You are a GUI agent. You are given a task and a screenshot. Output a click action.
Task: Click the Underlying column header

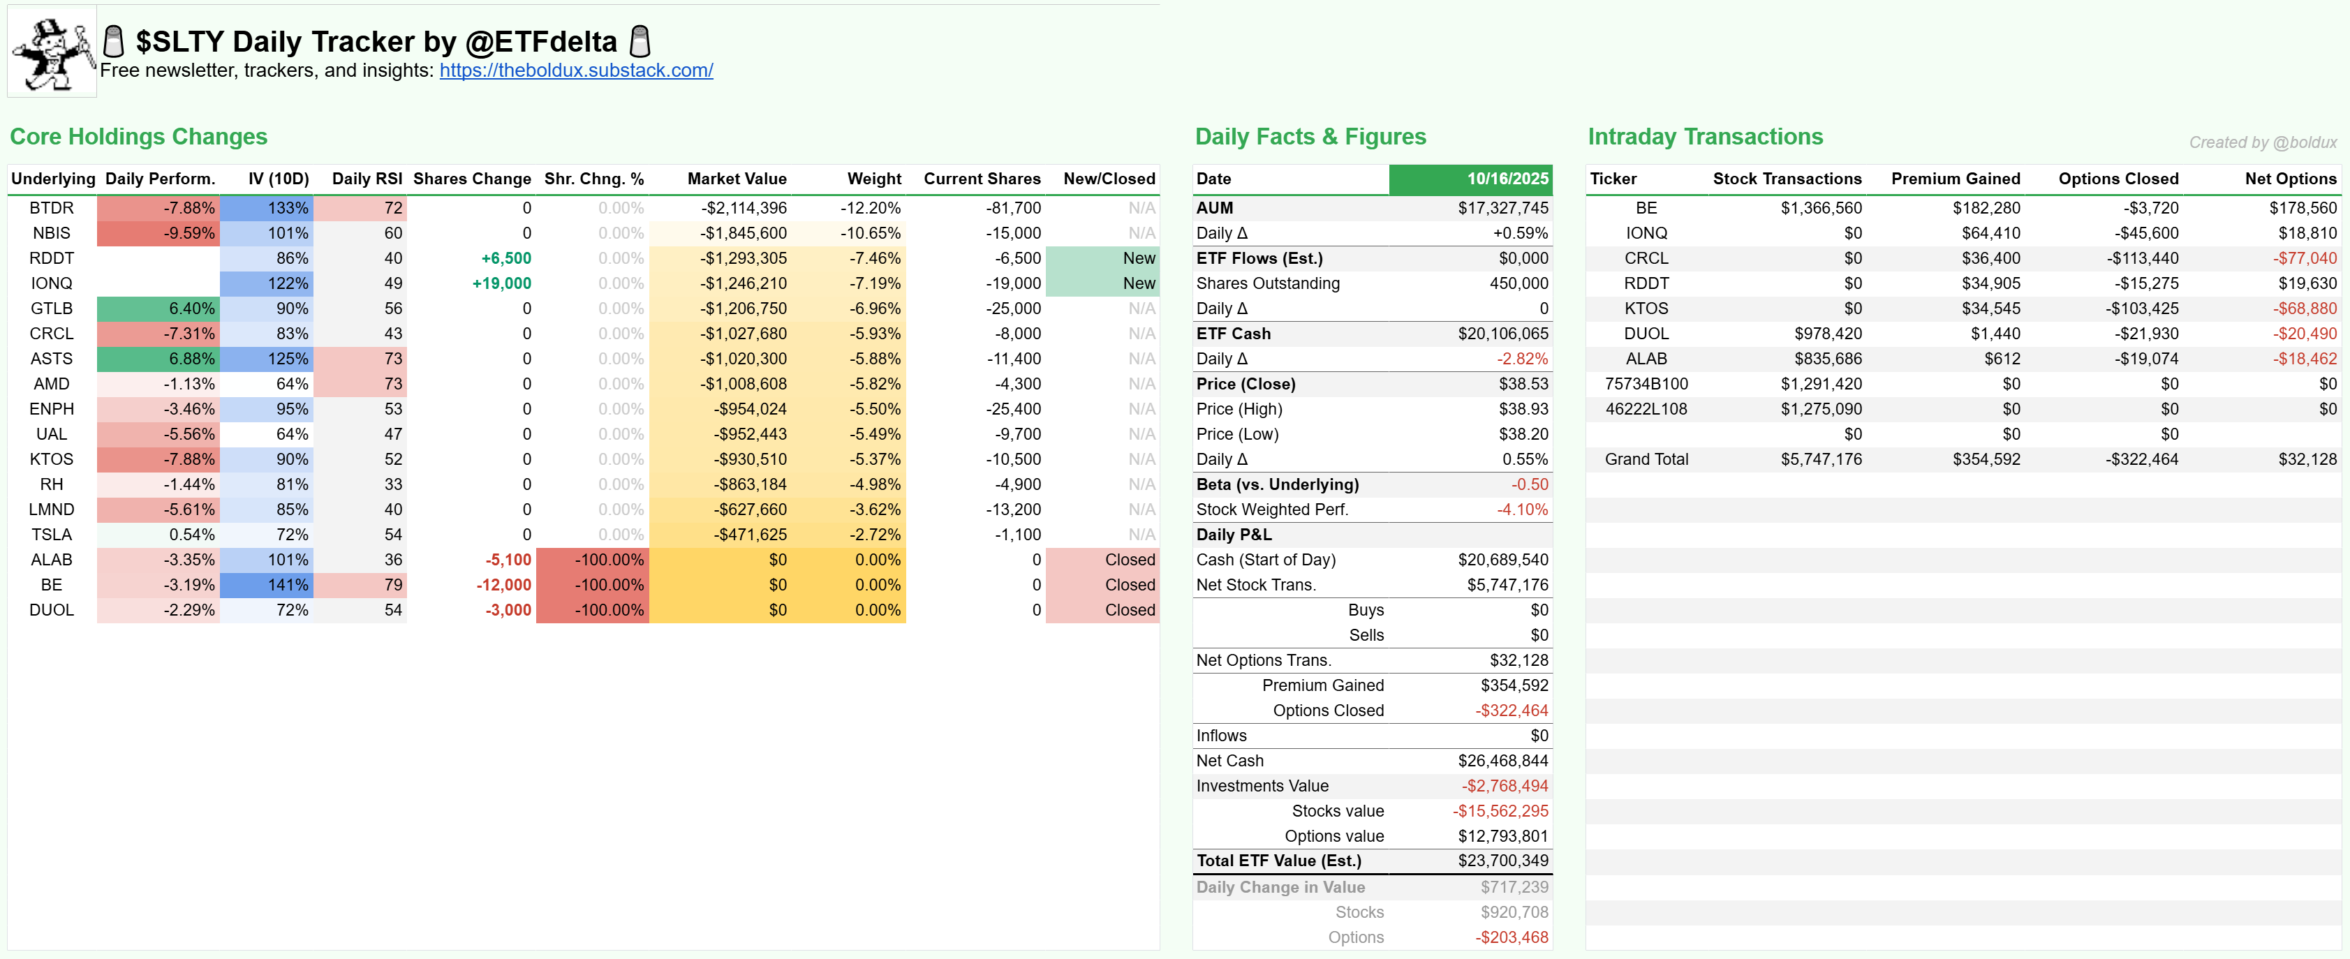pos(52,179)
